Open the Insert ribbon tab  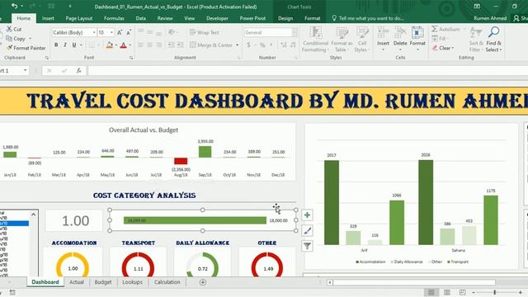tap(48, 18)
